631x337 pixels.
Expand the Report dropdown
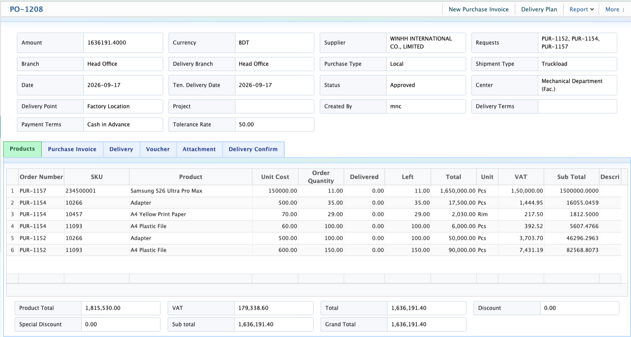click(581, 9)
